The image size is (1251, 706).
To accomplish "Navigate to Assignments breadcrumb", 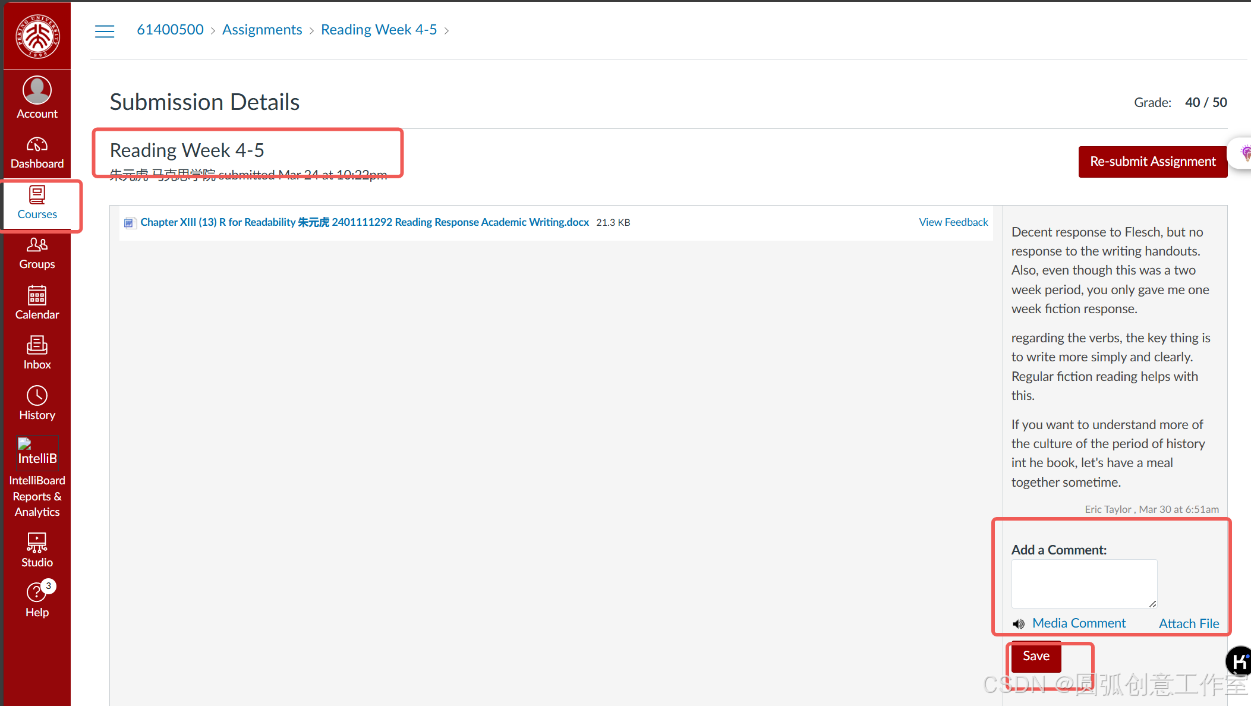I will (x=262, y=30).
